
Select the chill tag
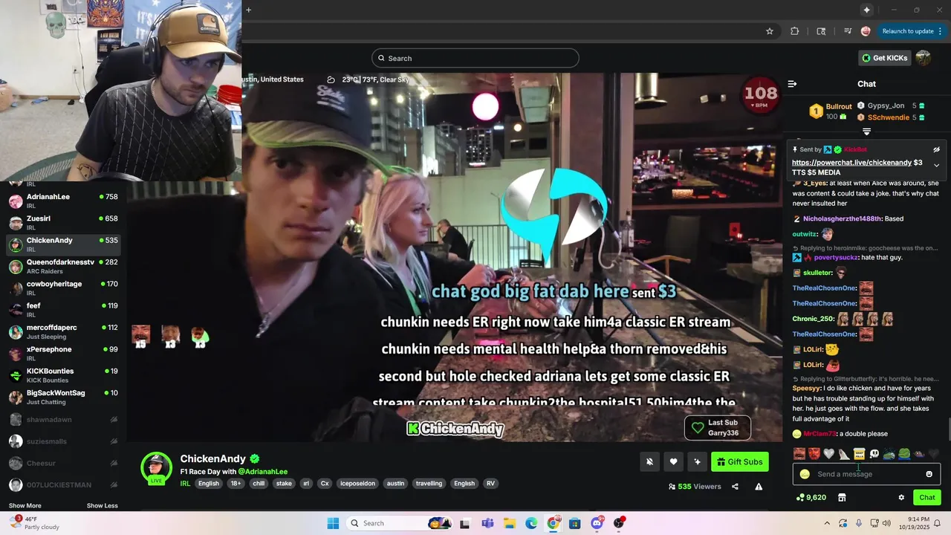[259, 483]
